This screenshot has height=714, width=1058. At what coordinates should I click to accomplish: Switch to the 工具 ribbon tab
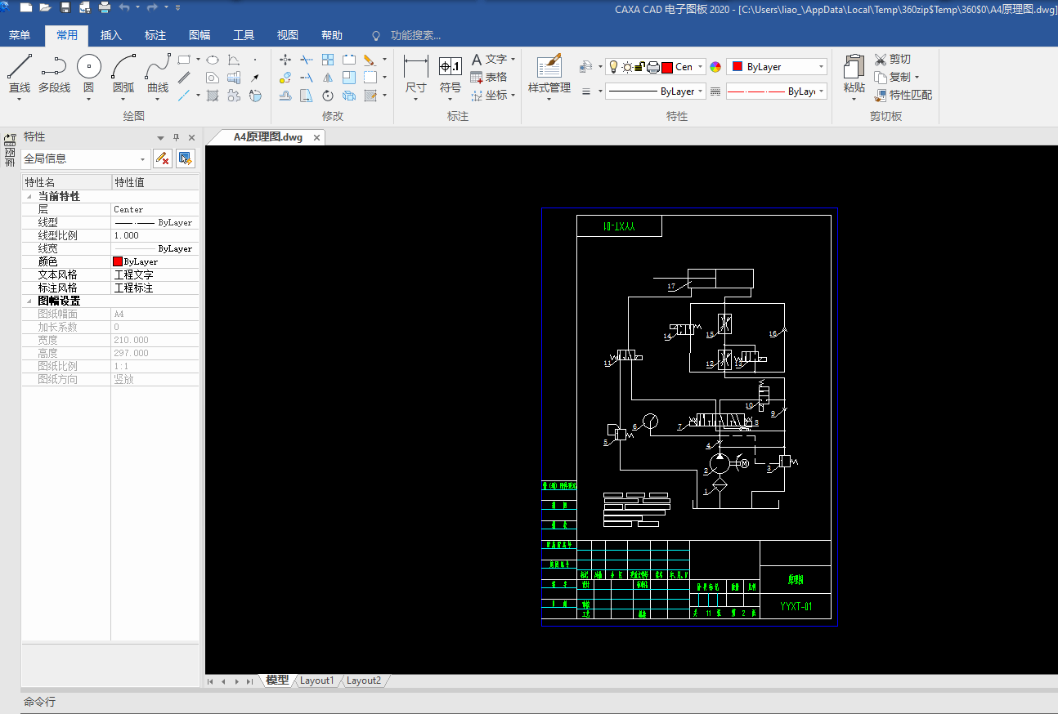pos(243,35)
